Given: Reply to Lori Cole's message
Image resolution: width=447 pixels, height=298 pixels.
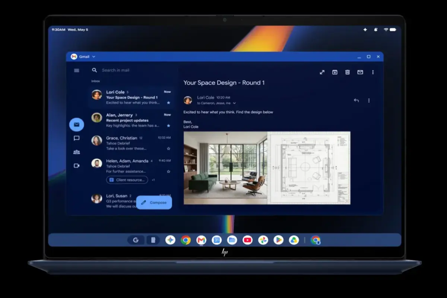Looking at the screenshot, I should [356, 100].
